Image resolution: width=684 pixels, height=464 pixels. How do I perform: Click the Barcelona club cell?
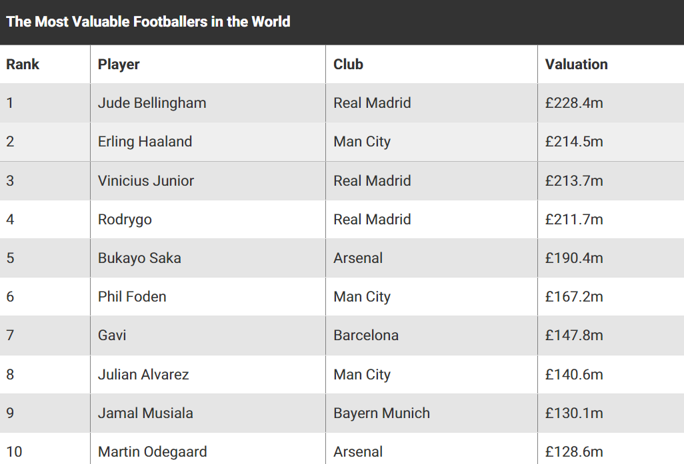pyautogui.click(x=366, y=336)
